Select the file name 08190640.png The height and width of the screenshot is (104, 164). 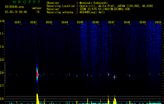coord(14,7)
